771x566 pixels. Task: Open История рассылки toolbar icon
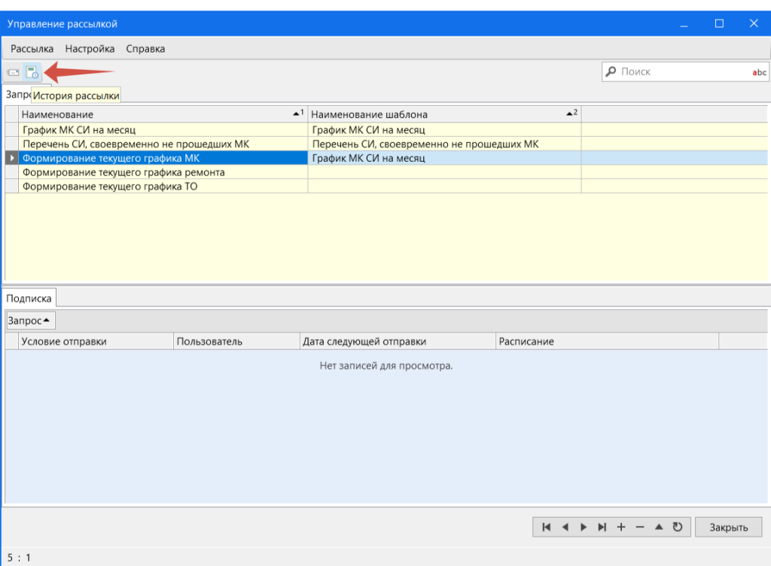[32, 73]
